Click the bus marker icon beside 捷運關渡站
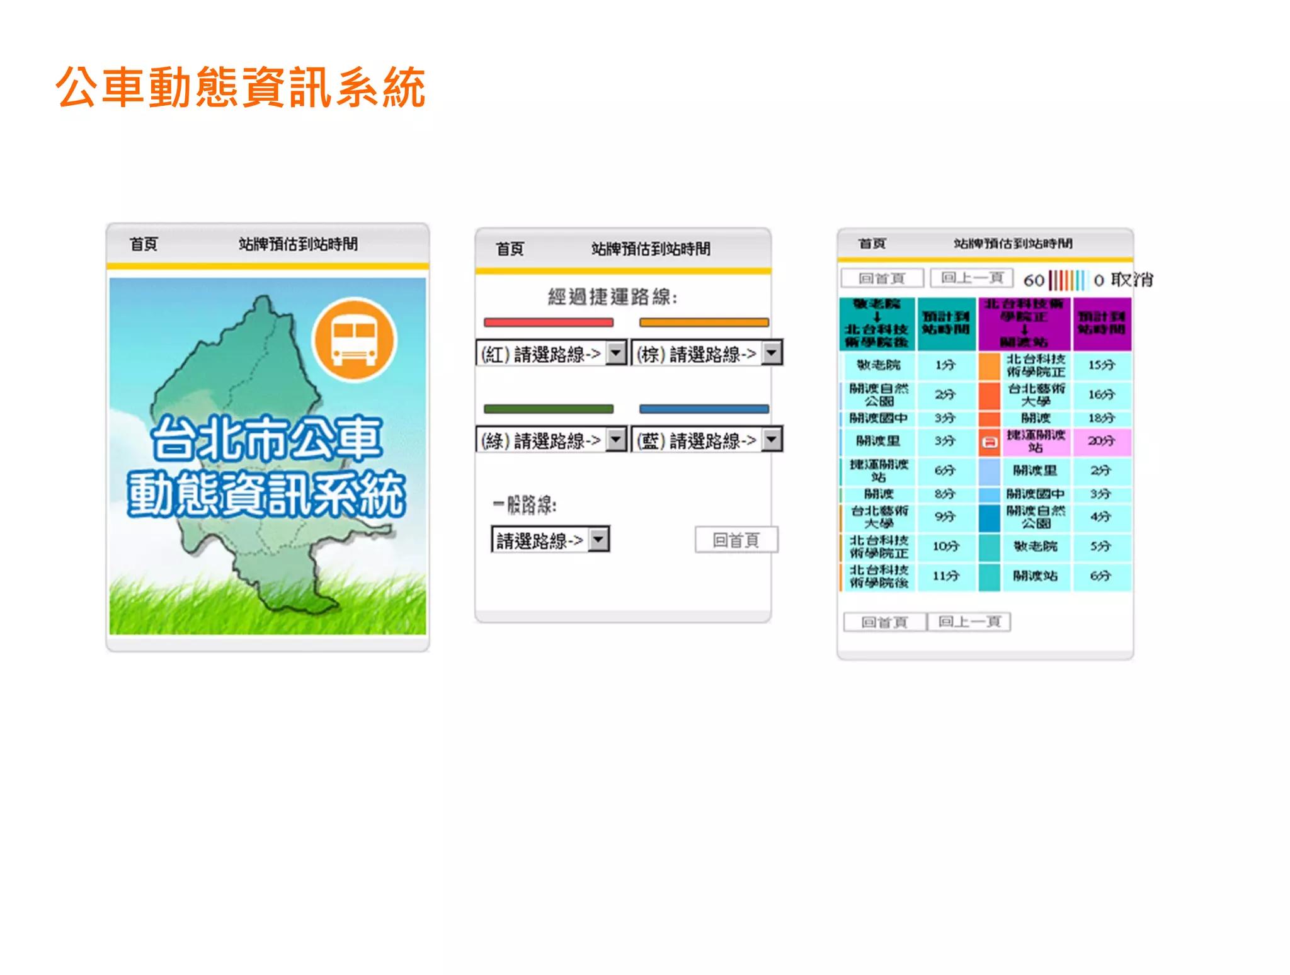 (990, 442)
